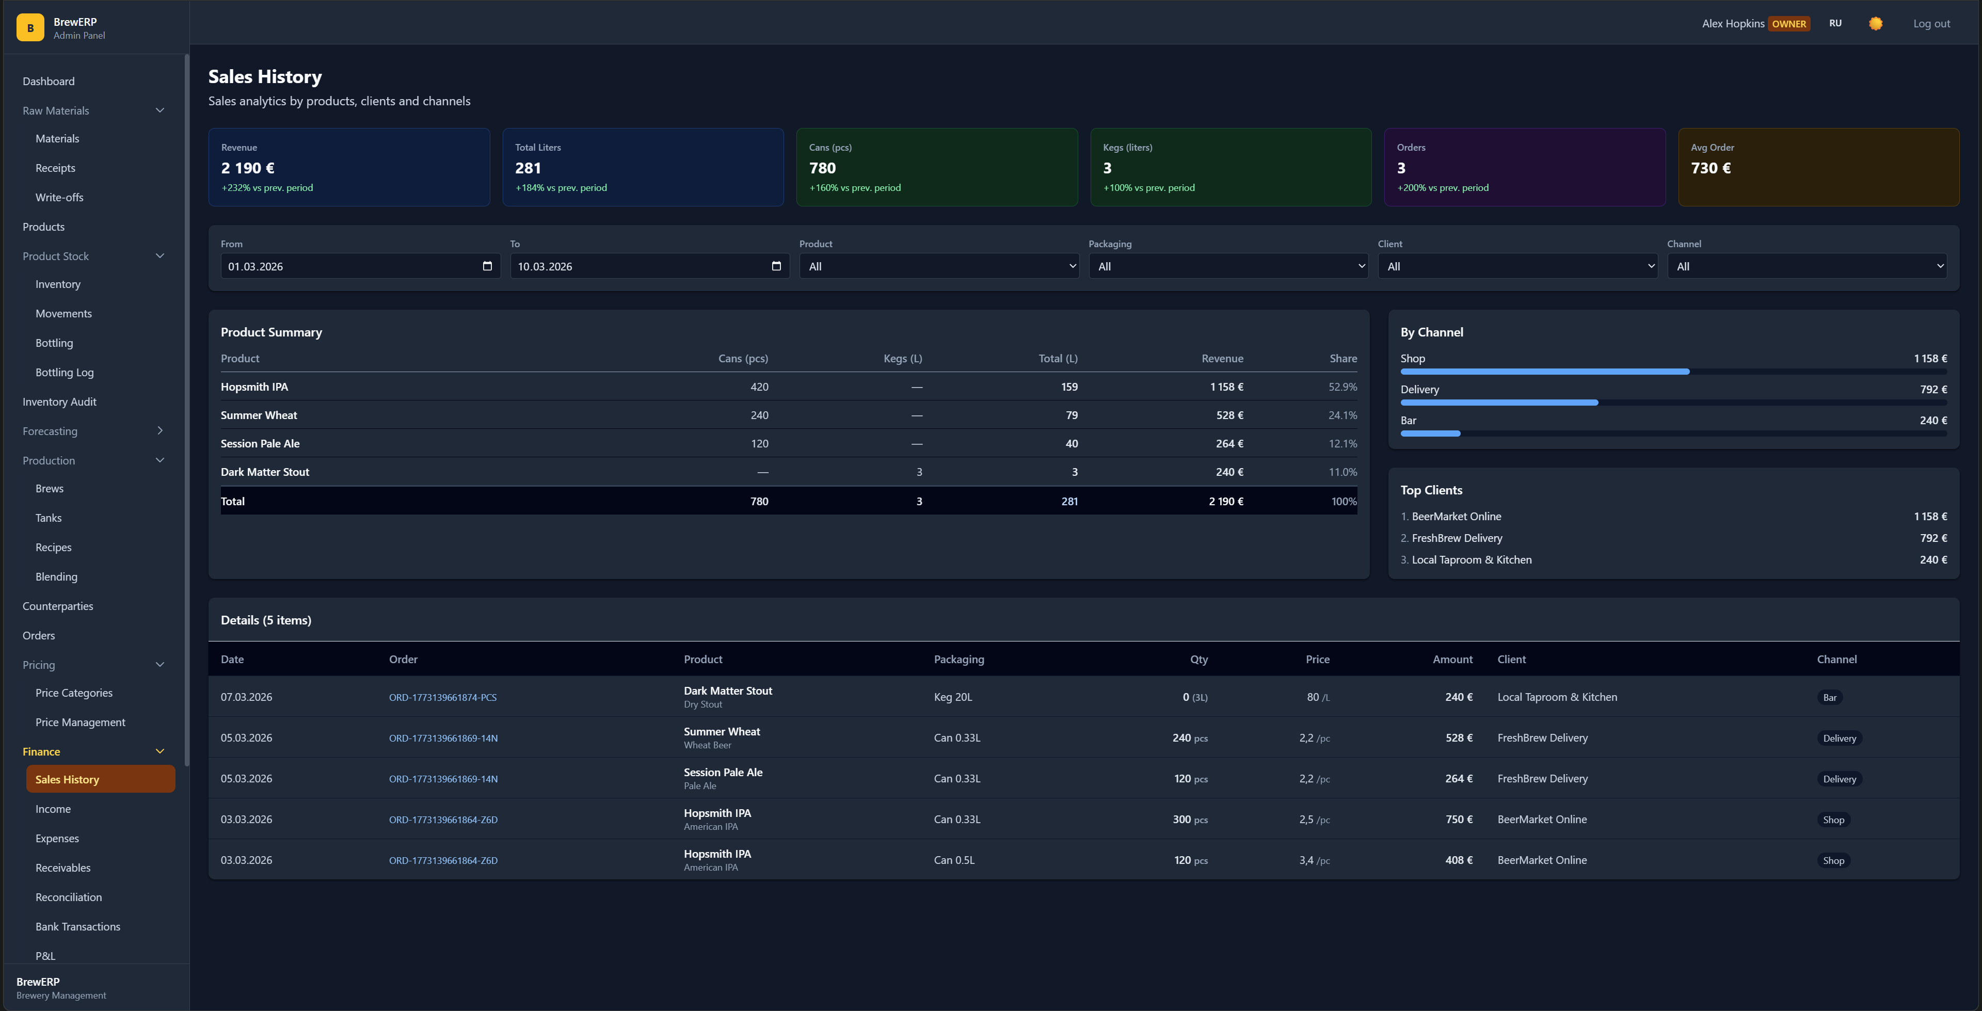The height and width of the screenshot is (1011, 1982).
Task: Collapse the Product Stock chevron
Action: tap(160, 256)
